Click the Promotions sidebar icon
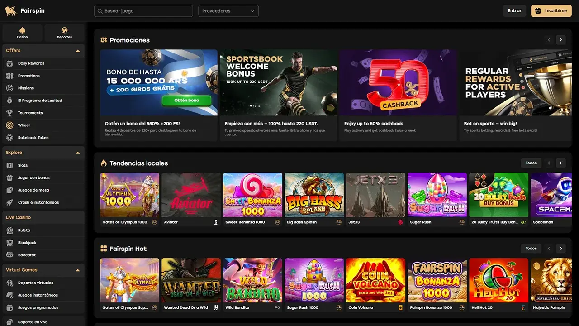 9,76
